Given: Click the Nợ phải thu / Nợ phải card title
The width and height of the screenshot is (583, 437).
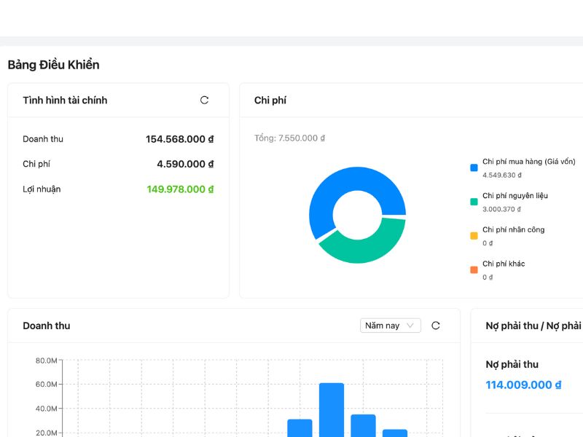Looking at the screenshot, I should click(x=533, y=326).
